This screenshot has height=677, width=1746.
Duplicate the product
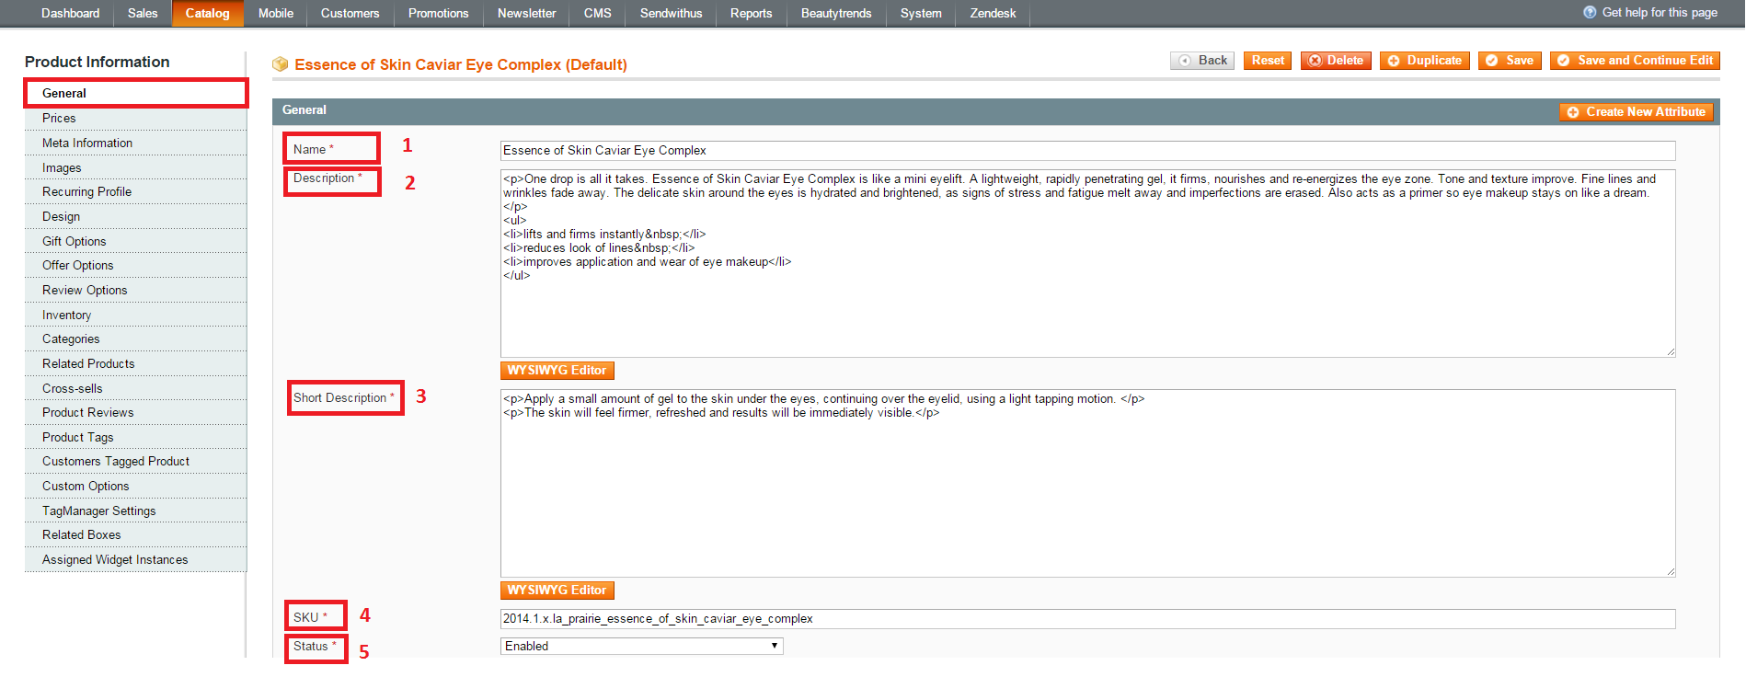tap(1425, 61)
